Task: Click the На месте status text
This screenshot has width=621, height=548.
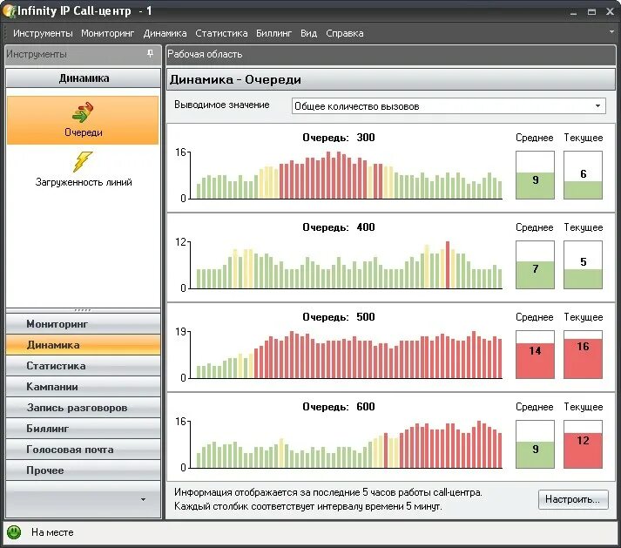Action: 52,532
